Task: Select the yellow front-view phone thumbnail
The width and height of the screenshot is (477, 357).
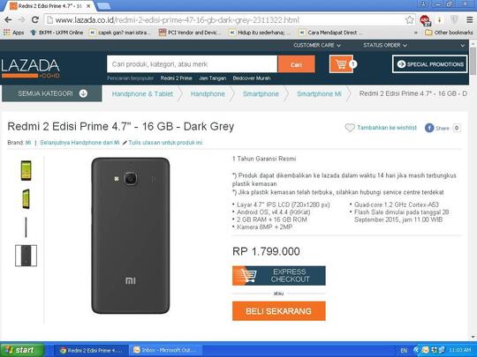Action: [26, 170]
